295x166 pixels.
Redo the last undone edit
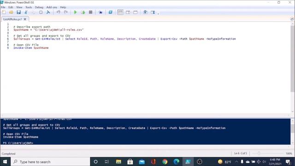pos(66,12)
